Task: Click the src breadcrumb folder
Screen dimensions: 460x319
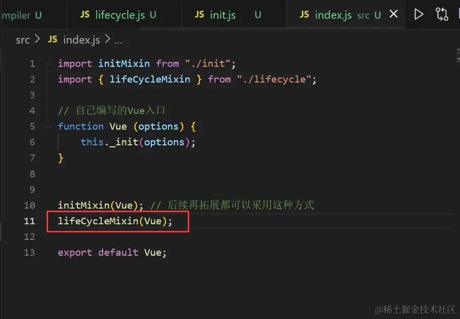Action: click(23, 39)
